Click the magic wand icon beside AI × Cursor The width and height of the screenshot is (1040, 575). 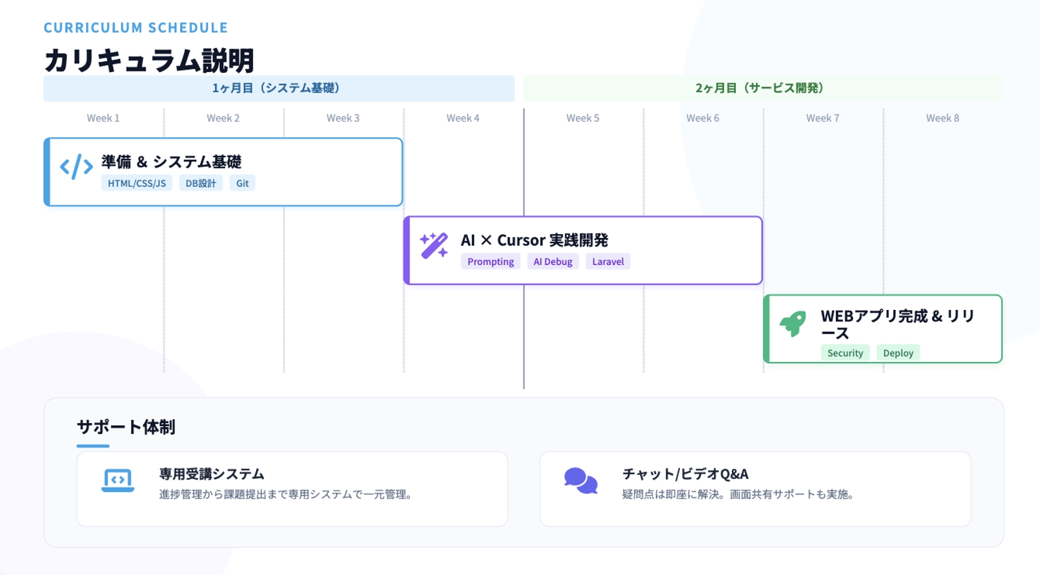pos(434,246)
